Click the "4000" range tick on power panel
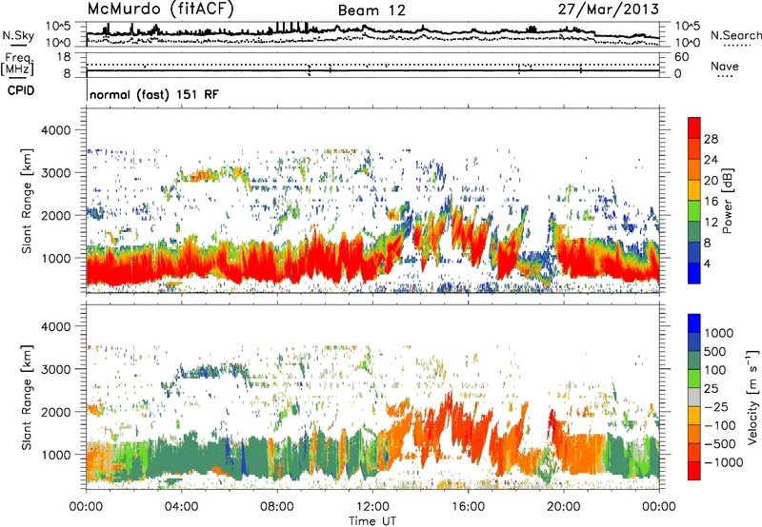762x527 pixels. coord(56,130)
